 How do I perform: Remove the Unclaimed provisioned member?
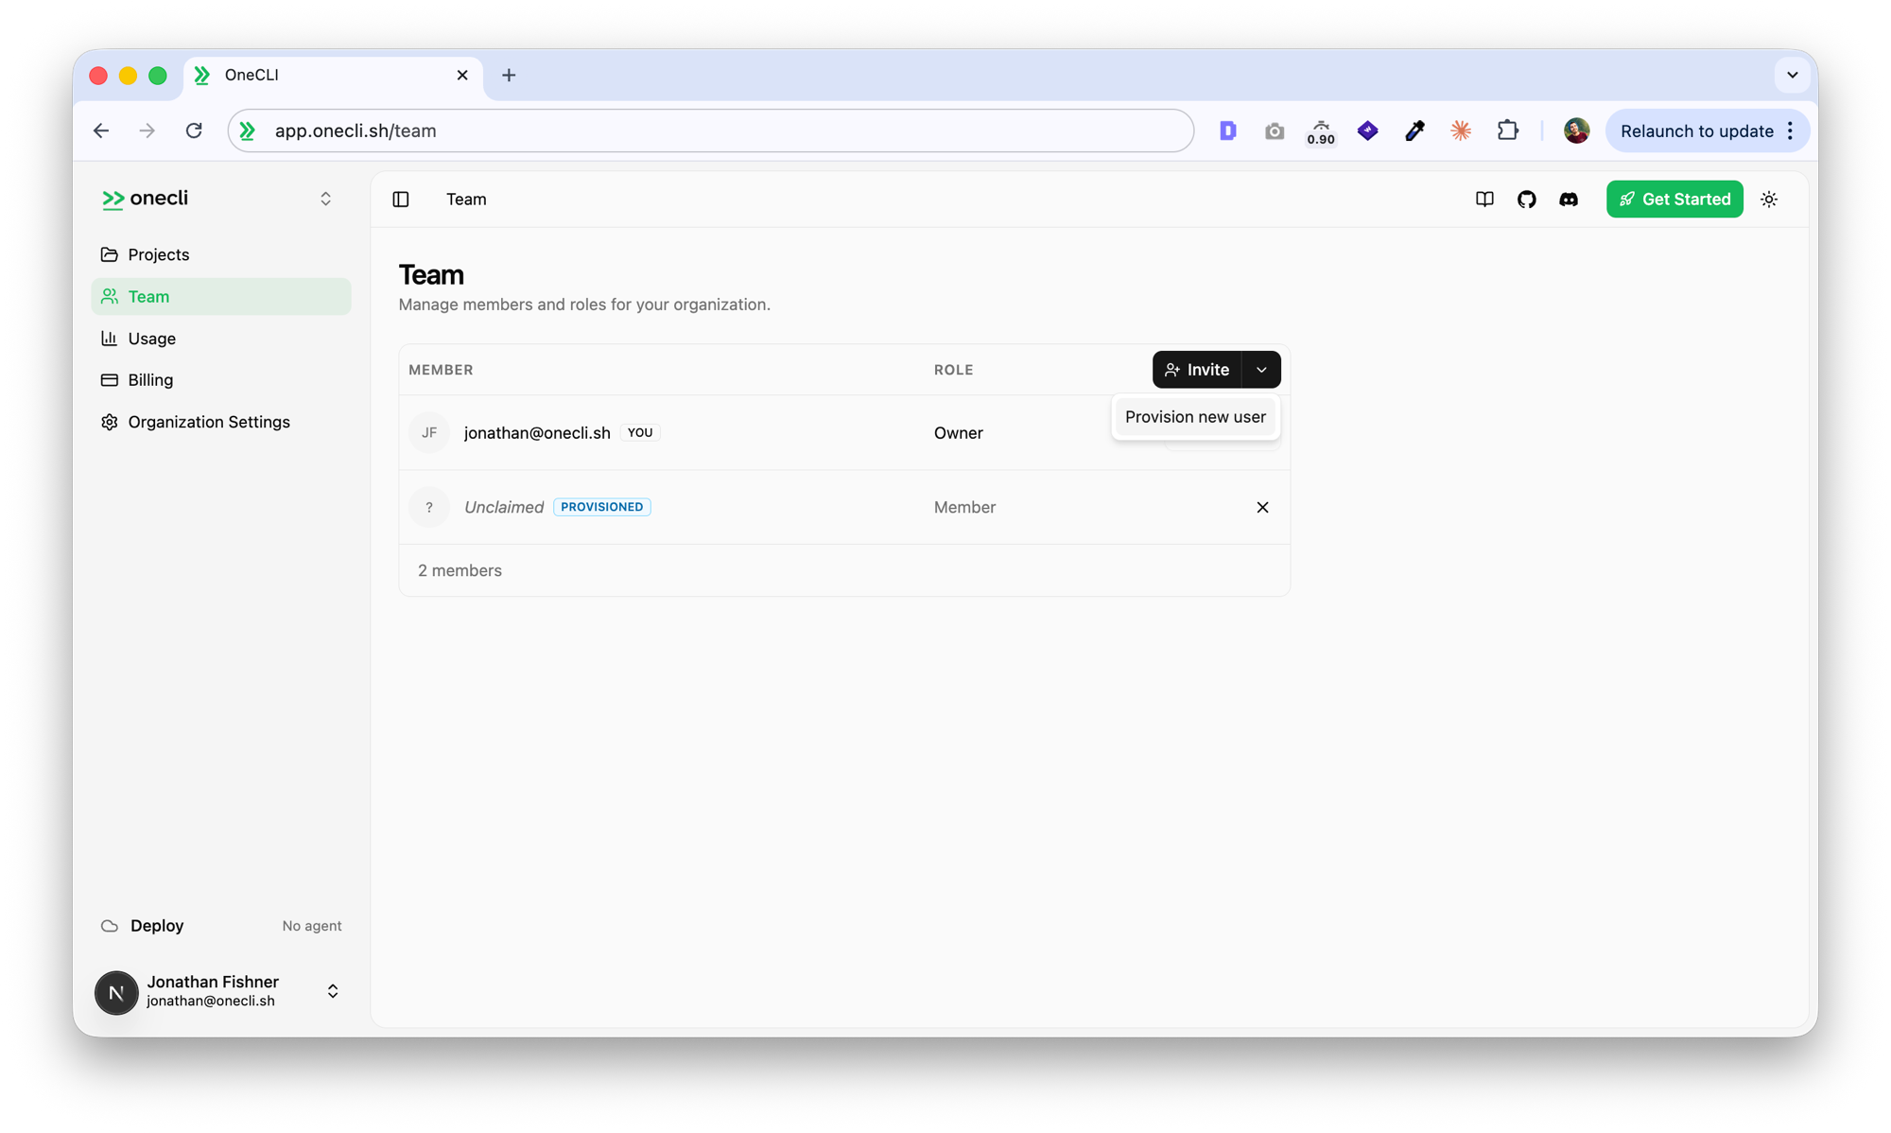[1262, 507]
